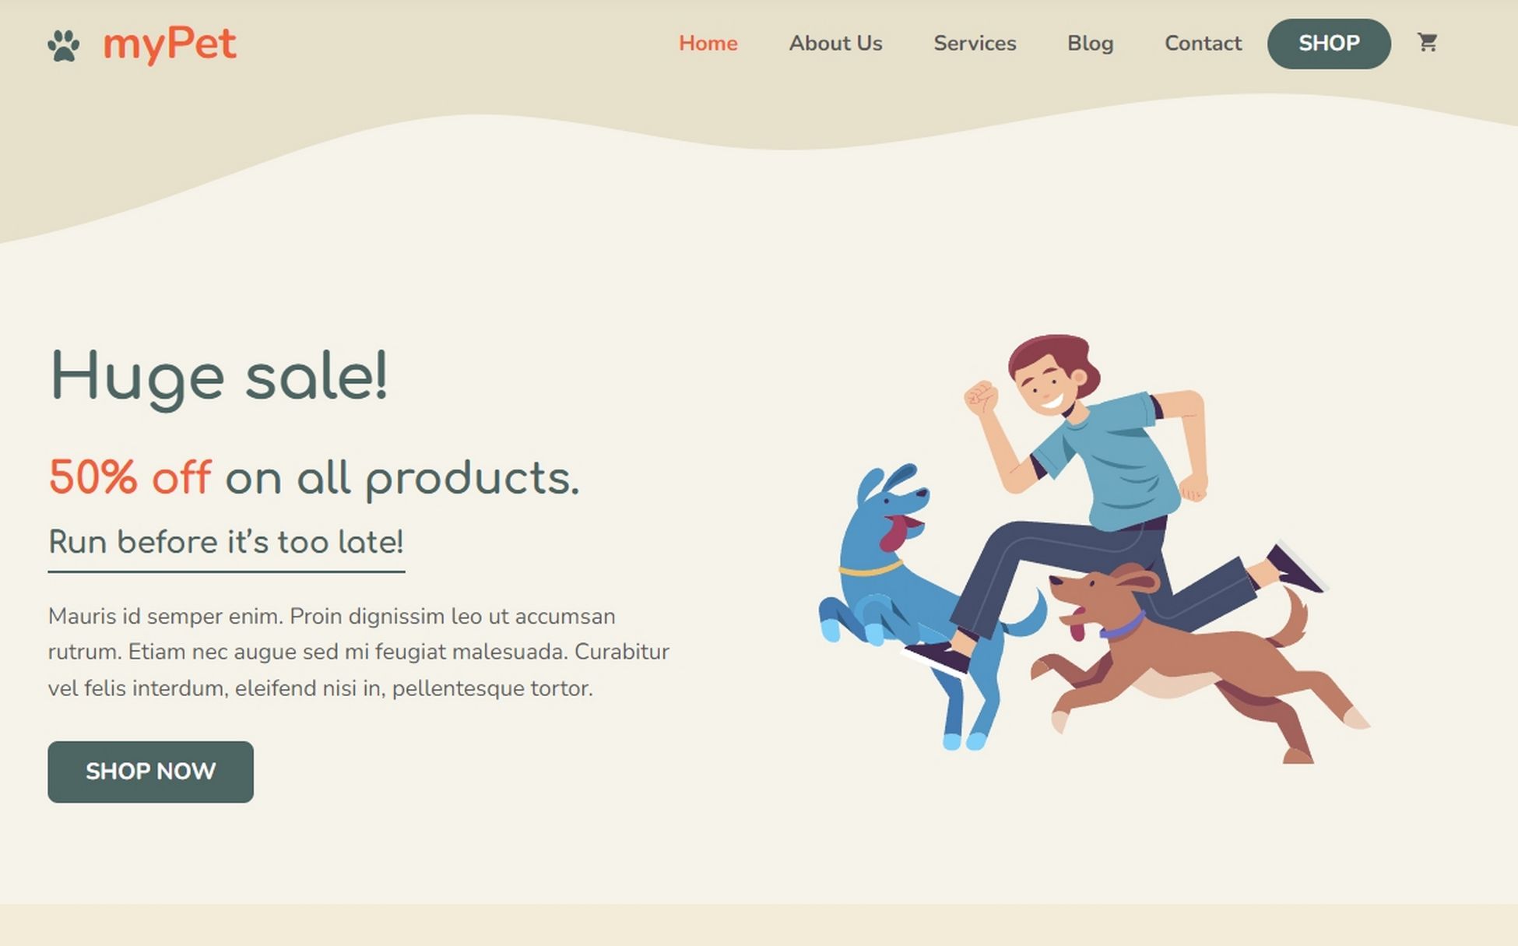Click the SHOP NOW button
The width and height of the screenshot is (1518, 946).
150,772
